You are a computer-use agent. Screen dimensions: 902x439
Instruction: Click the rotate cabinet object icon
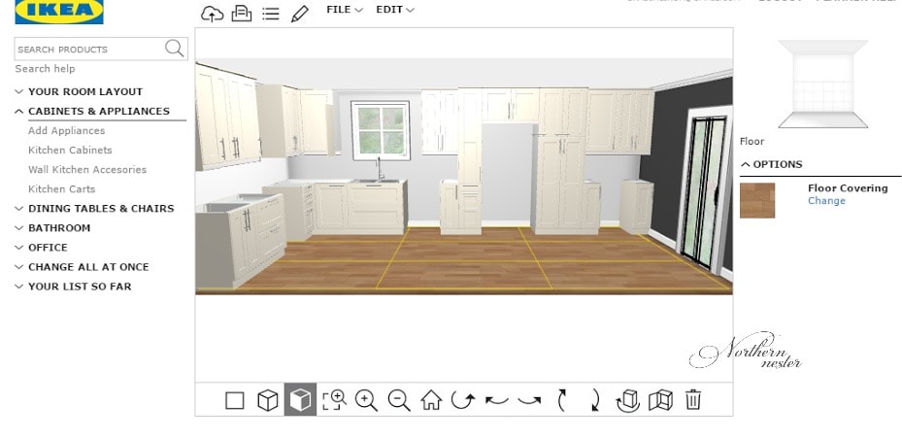[627, 400]
